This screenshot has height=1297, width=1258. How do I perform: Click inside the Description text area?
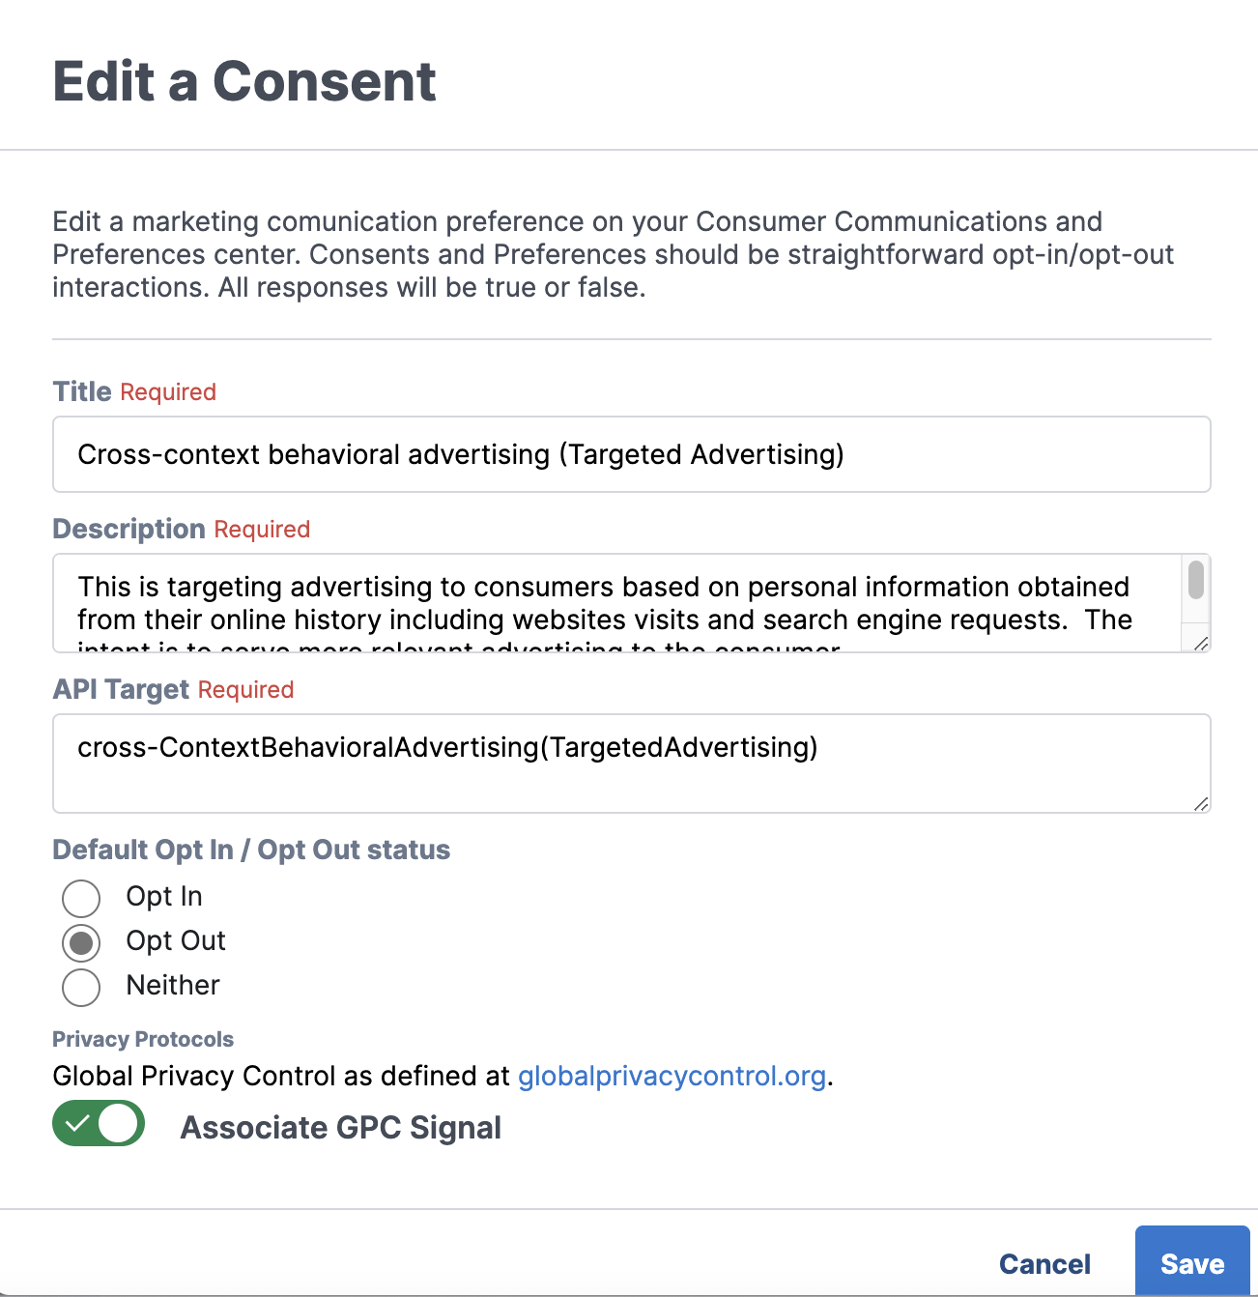click(618, 603)
